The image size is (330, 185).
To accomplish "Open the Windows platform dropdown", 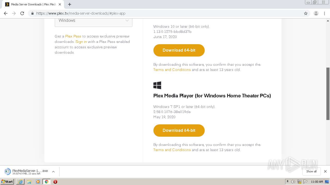I will point(94,21).
